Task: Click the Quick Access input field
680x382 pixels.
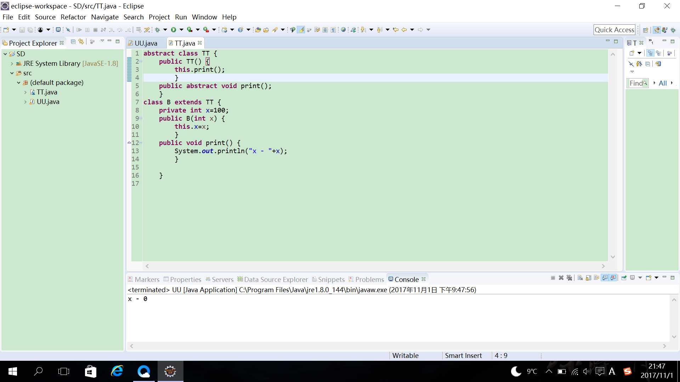Action: pos(614,29)
